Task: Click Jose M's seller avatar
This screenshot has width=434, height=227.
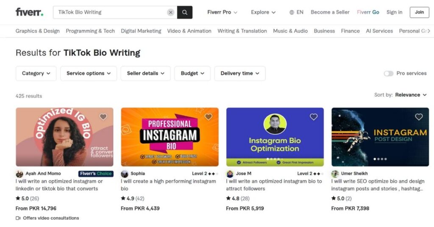Action: click(230, 174)
